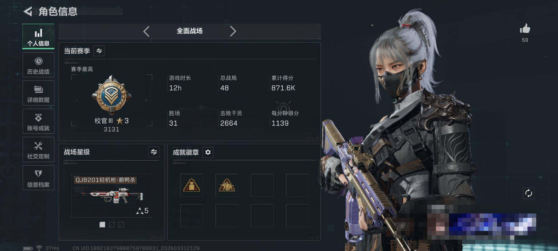Switch to next mode with right chevron
Screen dimensions: 558x251
[x=233, y=31]
